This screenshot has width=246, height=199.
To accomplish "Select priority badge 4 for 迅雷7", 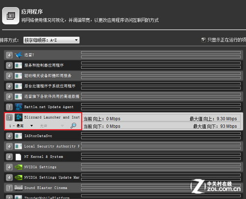I will point(9,55).
